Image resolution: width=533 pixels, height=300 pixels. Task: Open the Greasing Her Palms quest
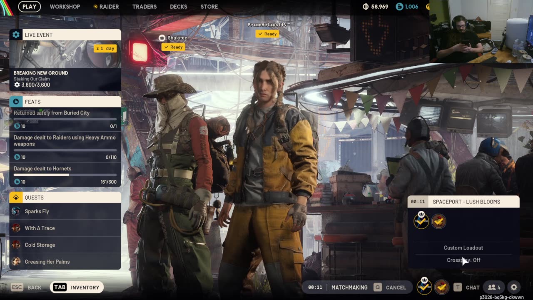pos(65,262)
